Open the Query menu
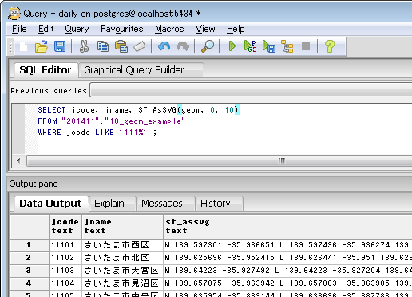Viewport: 412px width, 297px height. pos(77,29)
